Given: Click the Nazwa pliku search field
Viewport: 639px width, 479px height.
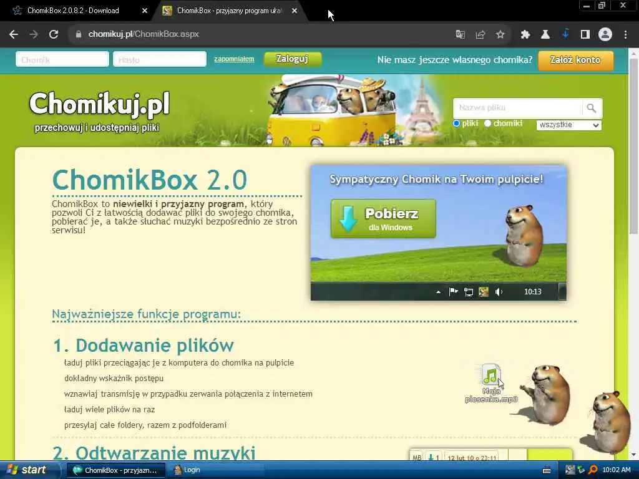Looking at the screenshot, I should click(x=517, y=108).
